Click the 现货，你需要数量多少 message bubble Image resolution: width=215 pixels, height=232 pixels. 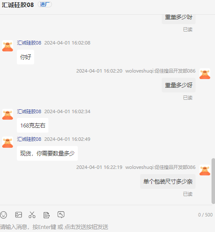click(47, 153)
